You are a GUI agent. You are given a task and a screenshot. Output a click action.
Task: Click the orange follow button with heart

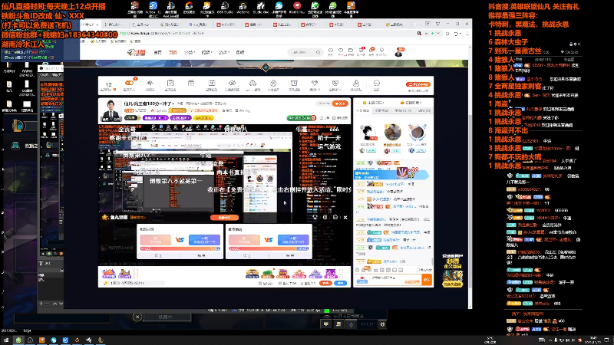coord(340,103)
